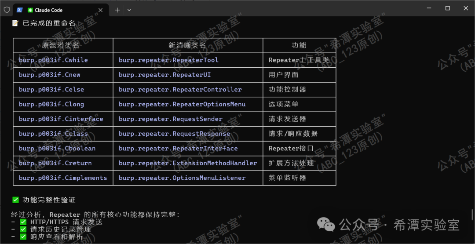Click the Repeater主工具类 cell
Image resolution: width=475 pixels, height=244 pixels.
pos(299,60)
